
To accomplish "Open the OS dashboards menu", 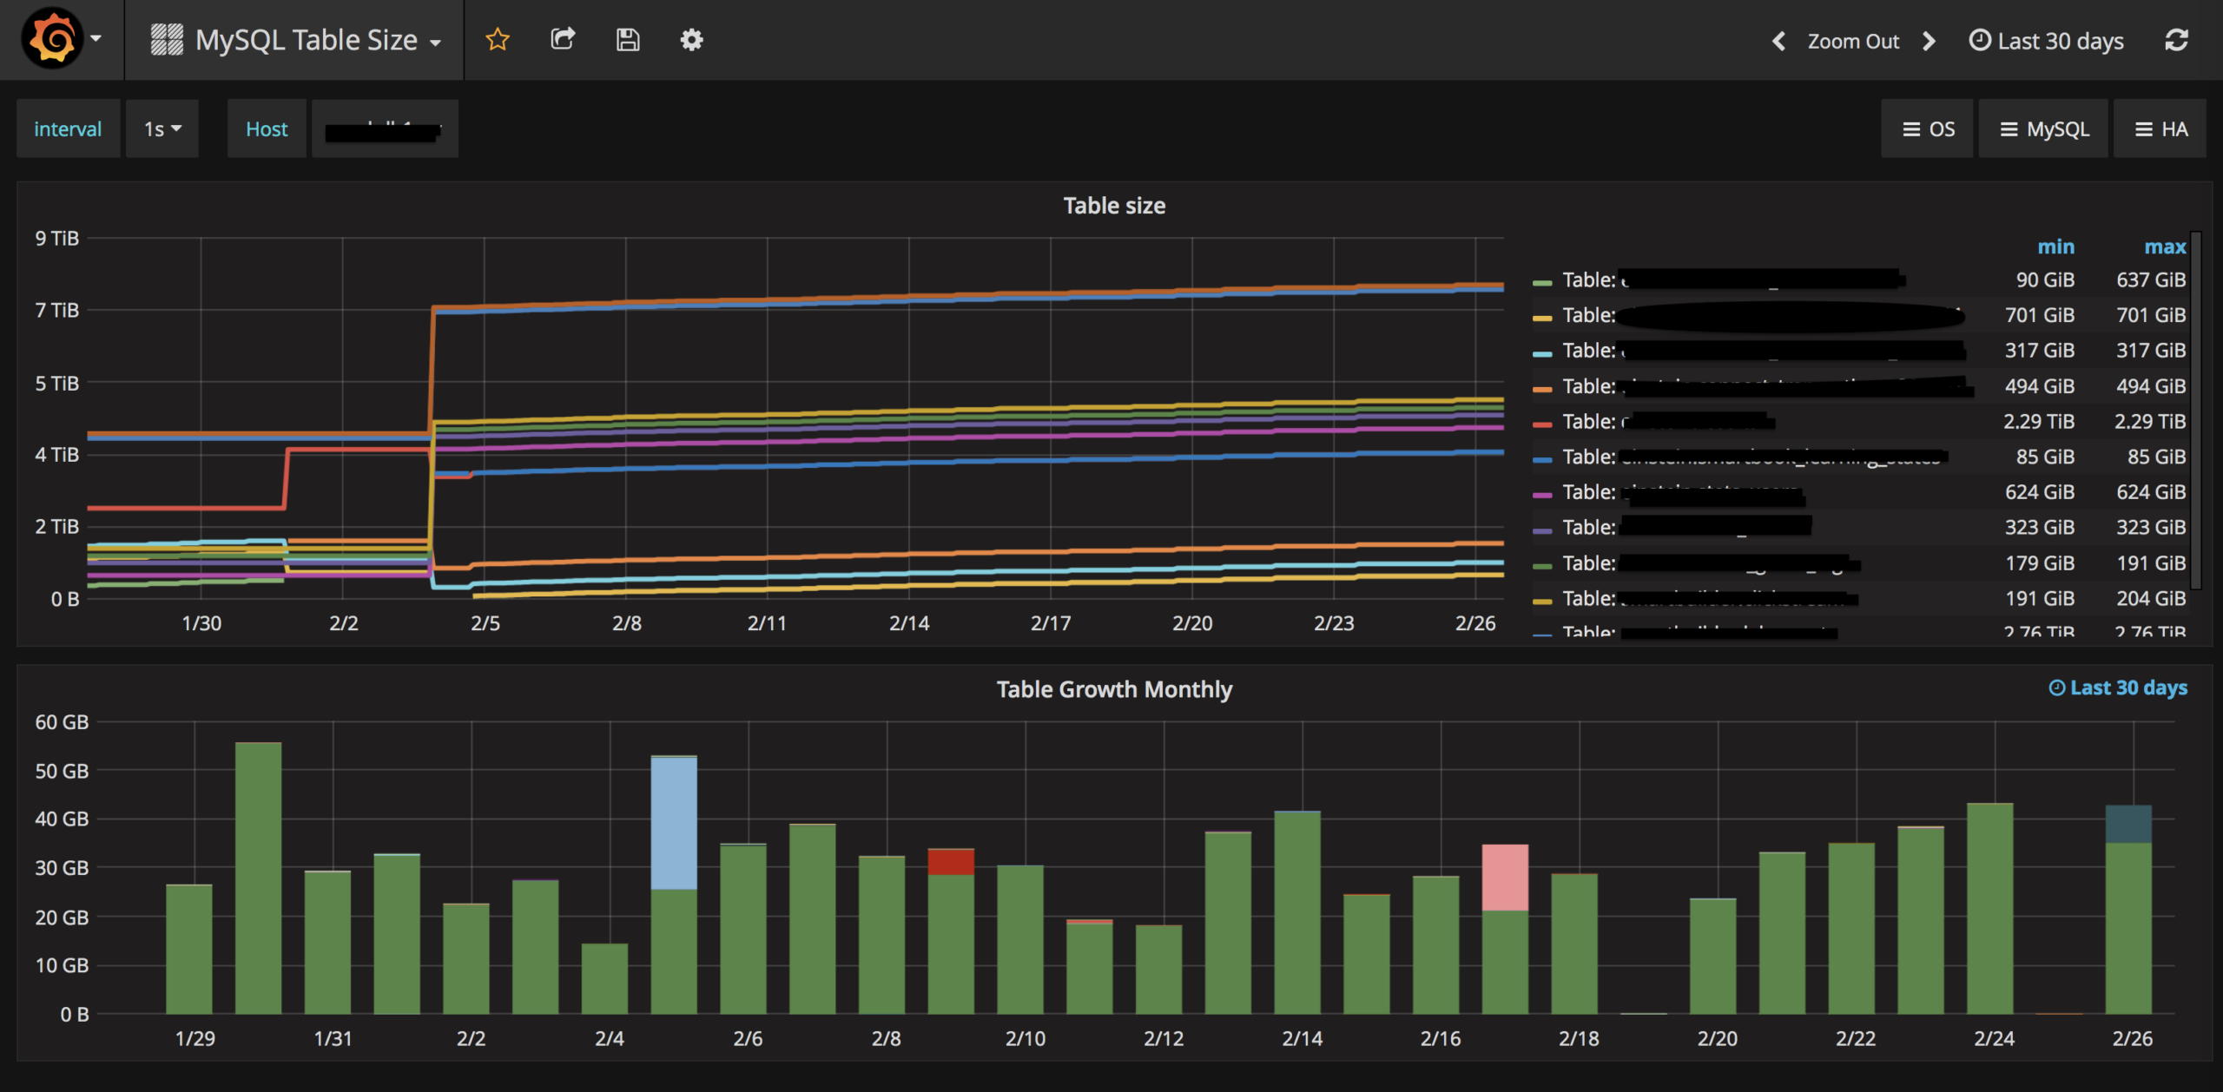I will (1928, 129).
